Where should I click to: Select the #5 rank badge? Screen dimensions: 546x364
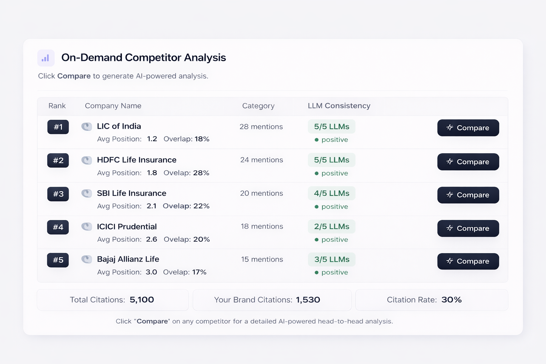tap(58, 260)
